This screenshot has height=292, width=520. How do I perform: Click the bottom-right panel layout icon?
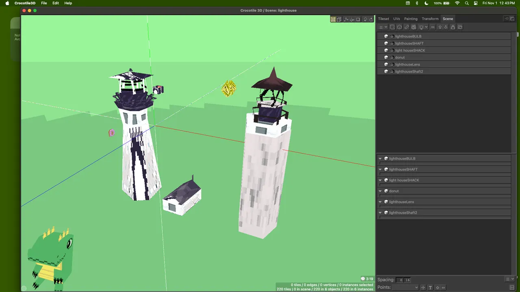click(x=512, y=288)
